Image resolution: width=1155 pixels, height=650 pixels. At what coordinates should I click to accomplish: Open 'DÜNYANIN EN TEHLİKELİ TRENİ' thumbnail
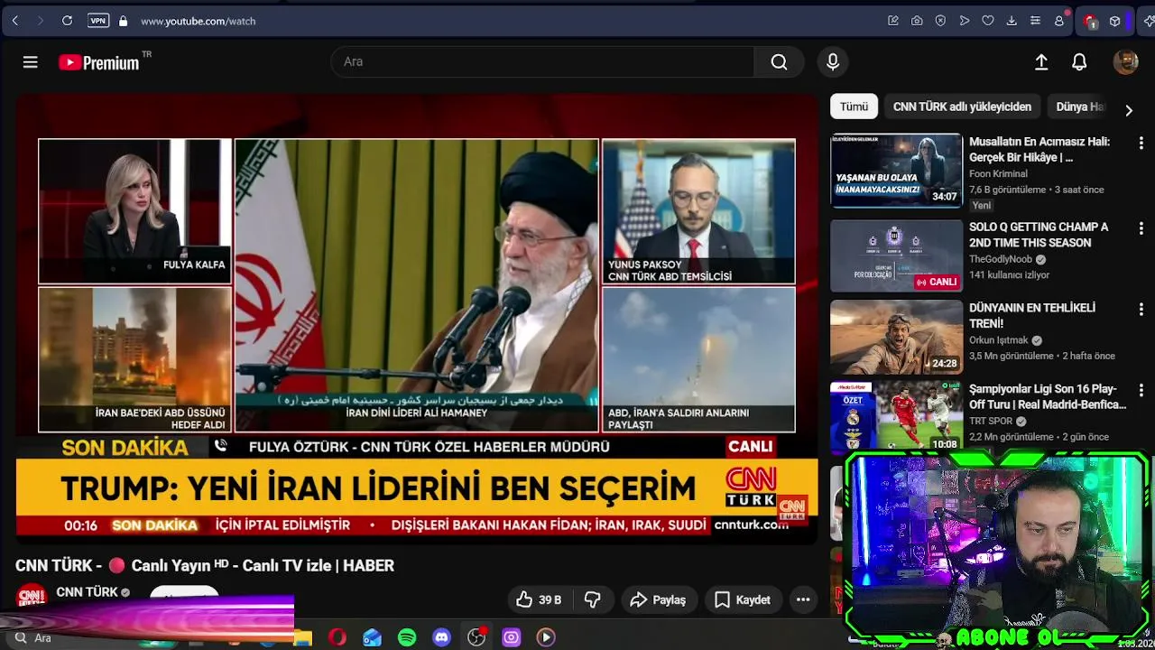click(x=896, y=337)
